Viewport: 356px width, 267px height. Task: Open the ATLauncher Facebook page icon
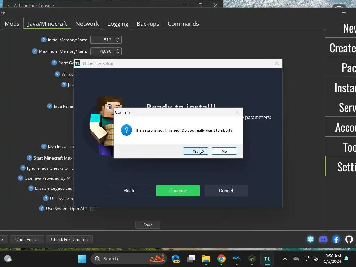tap(336, 239)
